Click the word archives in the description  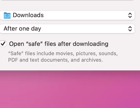pos(92,60)
